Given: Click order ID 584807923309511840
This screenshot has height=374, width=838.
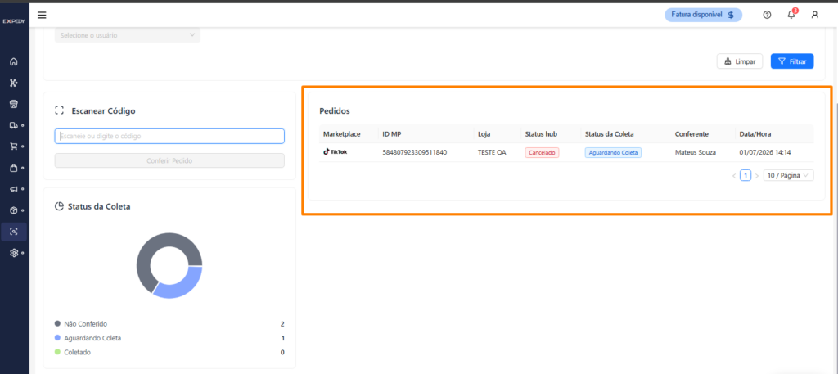Looking at the screenshot, I should [x=415, y=152].
